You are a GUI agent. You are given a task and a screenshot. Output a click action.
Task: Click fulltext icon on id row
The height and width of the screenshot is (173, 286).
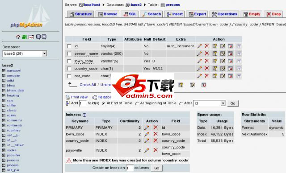pyautogui.click(x=239, y=46)
